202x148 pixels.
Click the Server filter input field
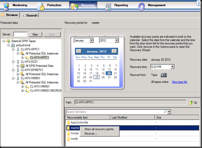(20, 34)
